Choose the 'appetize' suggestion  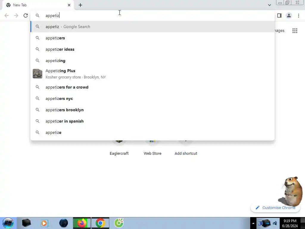point(152,132)
